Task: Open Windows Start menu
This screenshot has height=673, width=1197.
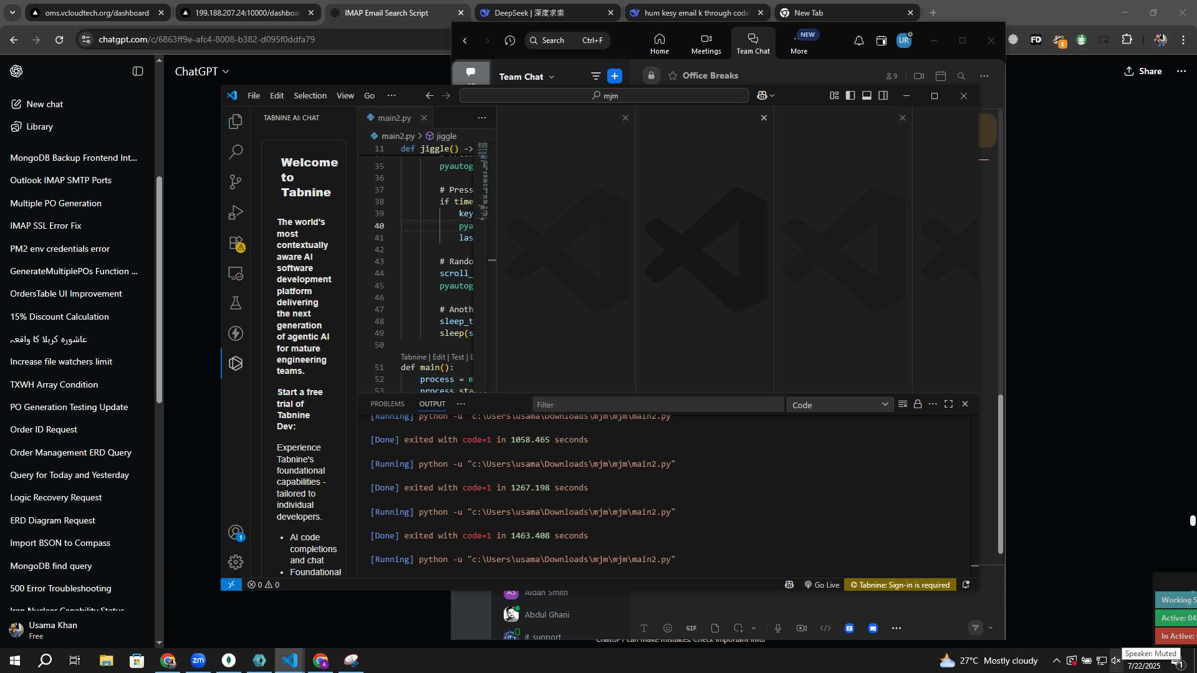Action: (14, 661)
